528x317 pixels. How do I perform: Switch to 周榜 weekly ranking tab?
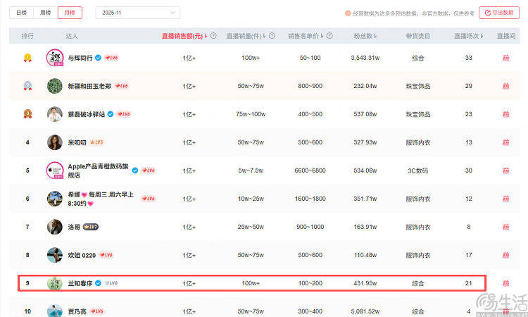45,13
